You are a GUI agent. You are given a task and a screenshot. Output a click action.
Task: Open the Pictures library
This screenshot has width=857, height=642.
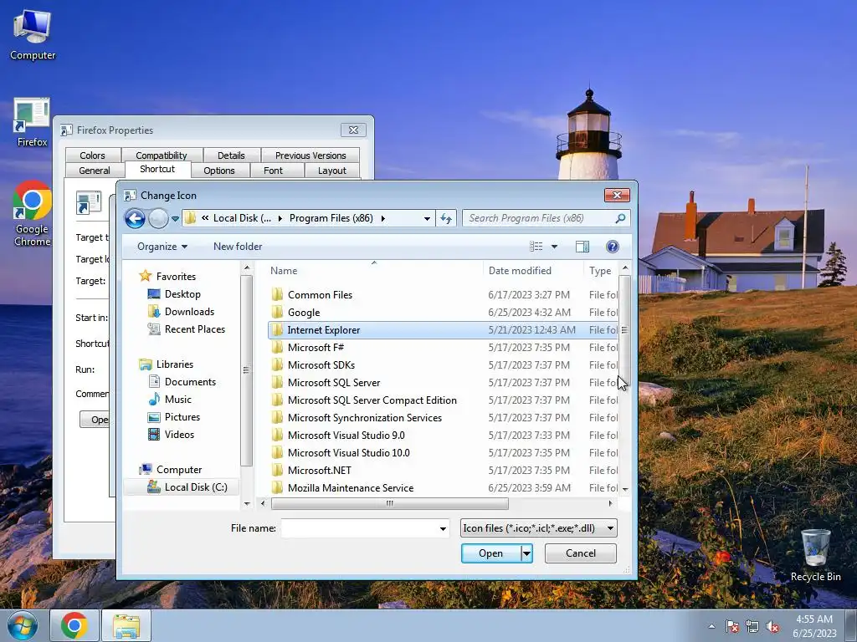coord(174,417)
